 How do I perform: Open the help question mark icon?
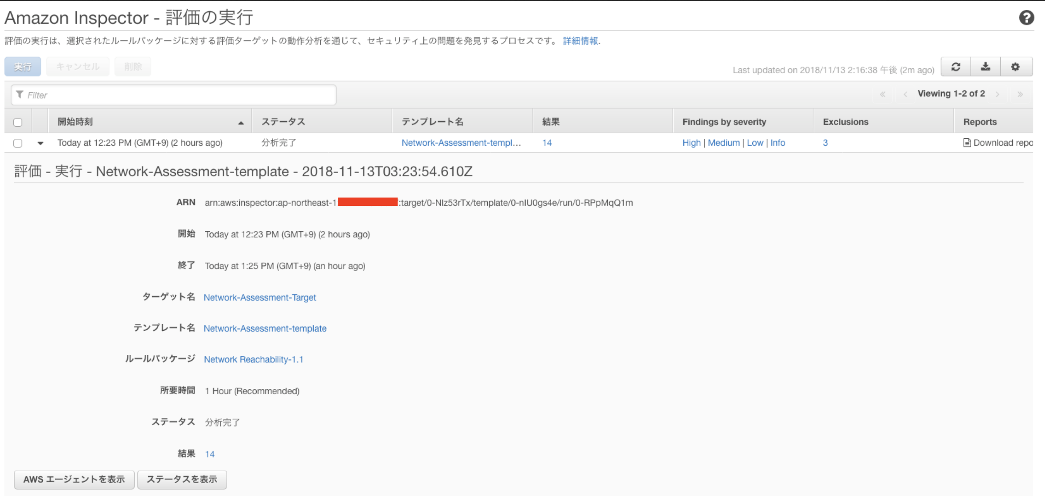(x=1026, y=18)
